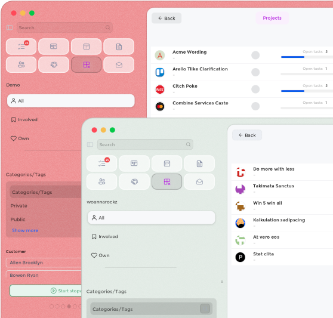Toggle status circle for Acme Wording
This screenshot has height=318, width=333.
click(255, 55)
